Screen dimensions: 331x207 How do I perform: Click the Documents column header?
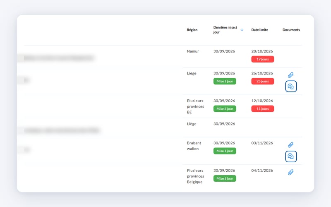[291, 30]
